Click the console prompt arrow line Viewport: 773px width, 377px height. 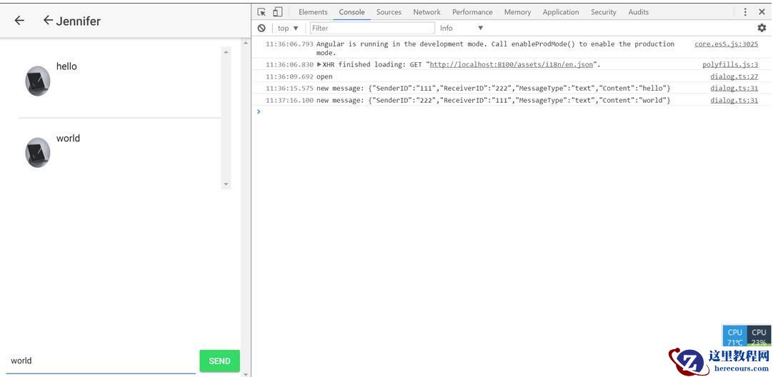(x=259, y=111)
